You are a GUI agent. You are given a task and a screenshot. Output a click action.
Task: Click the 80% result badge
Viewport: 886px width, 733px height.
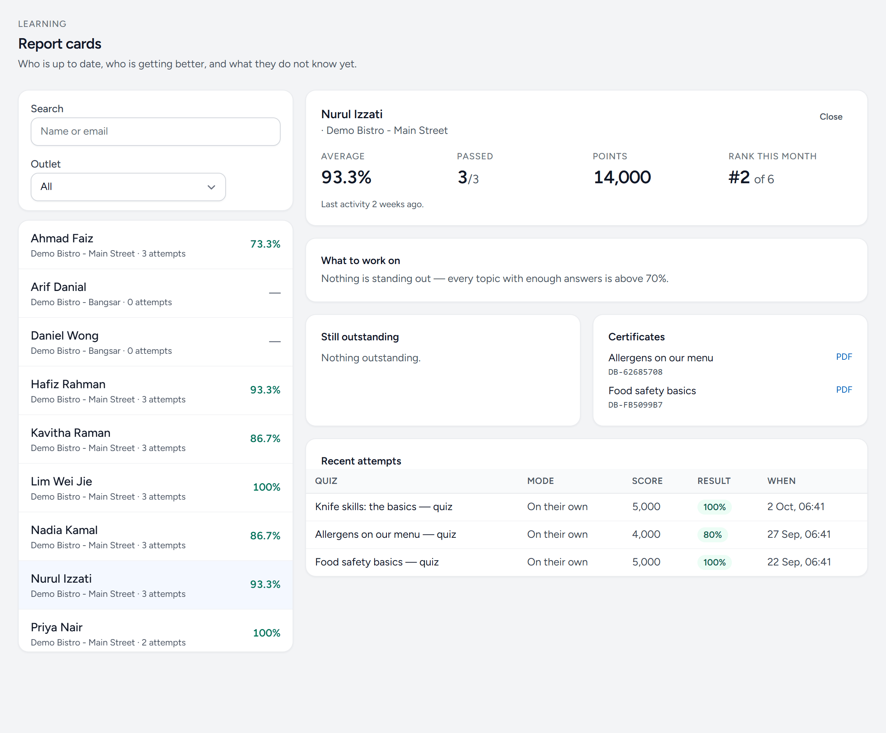tap(712, 535)
